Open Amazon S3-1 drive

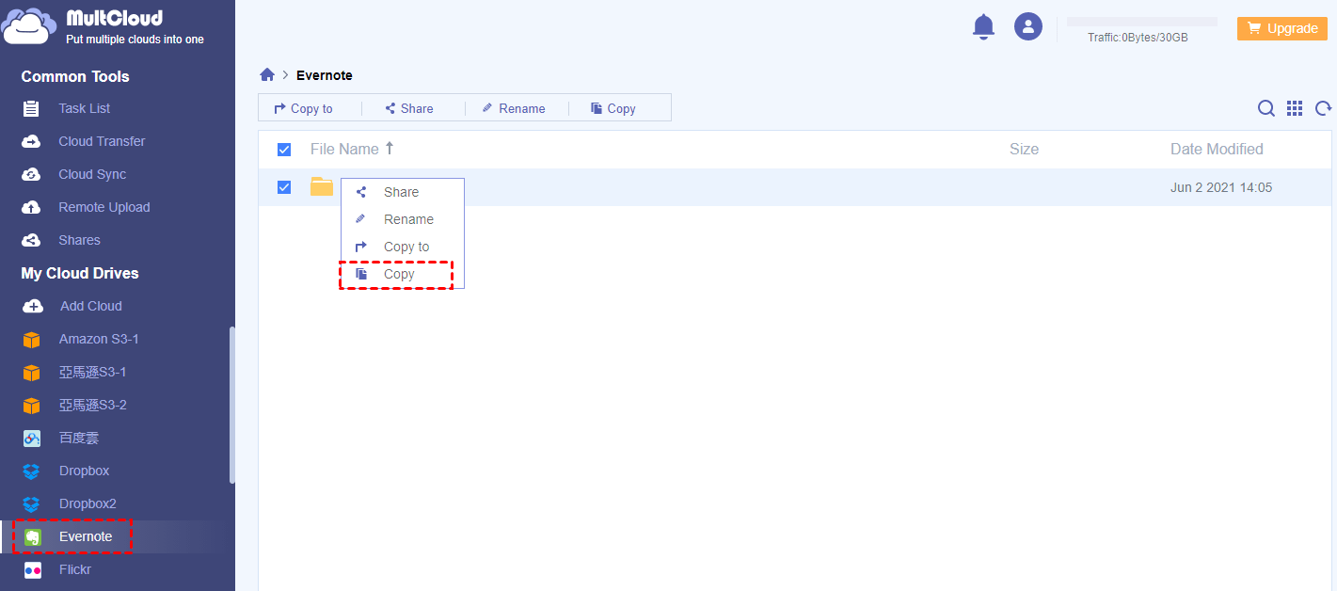click(99, 339)
